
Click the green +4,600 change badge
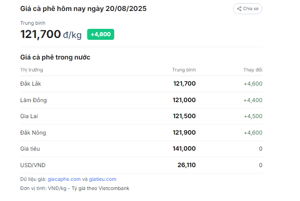click(x=100, y=34)
